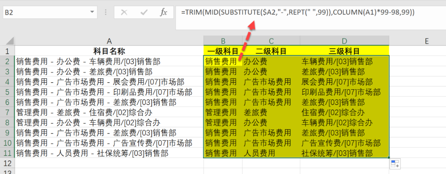The height and width of the screenshot is (174, 446).
Task: Click the name box options dots handle
Action: tap(106, 12)
